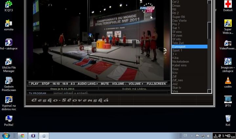
Task: Click channel list scrollbar up arrow
Action: (209, 2)
